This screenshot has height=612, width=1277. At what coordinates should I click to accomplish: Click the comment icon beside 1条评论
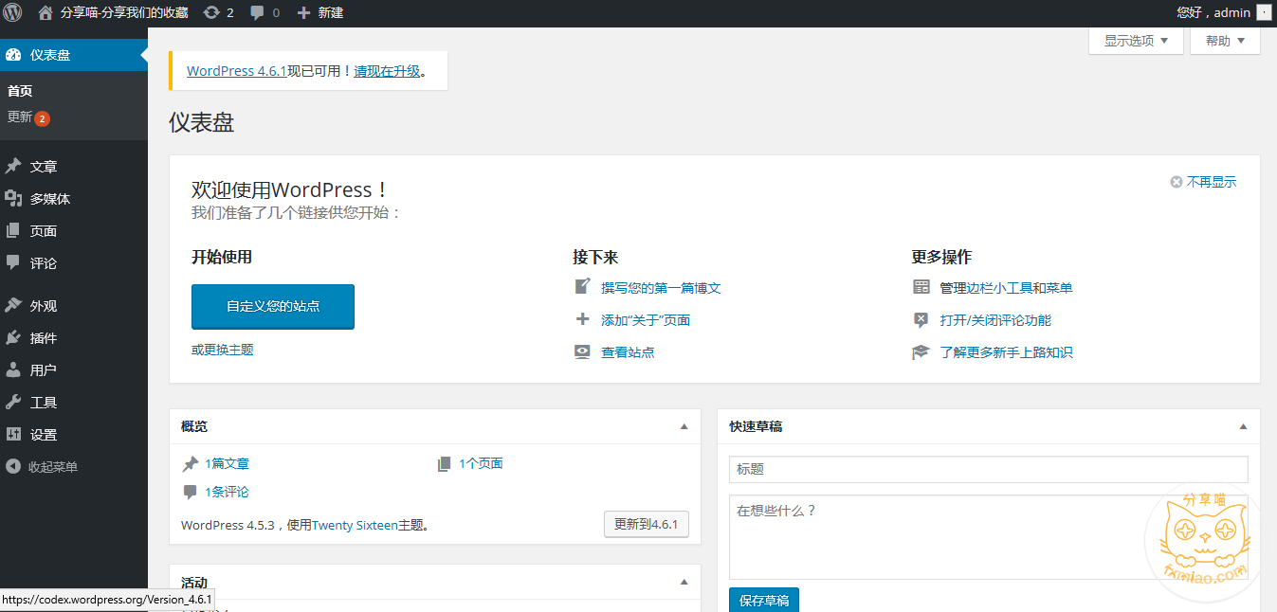point(191,493)
